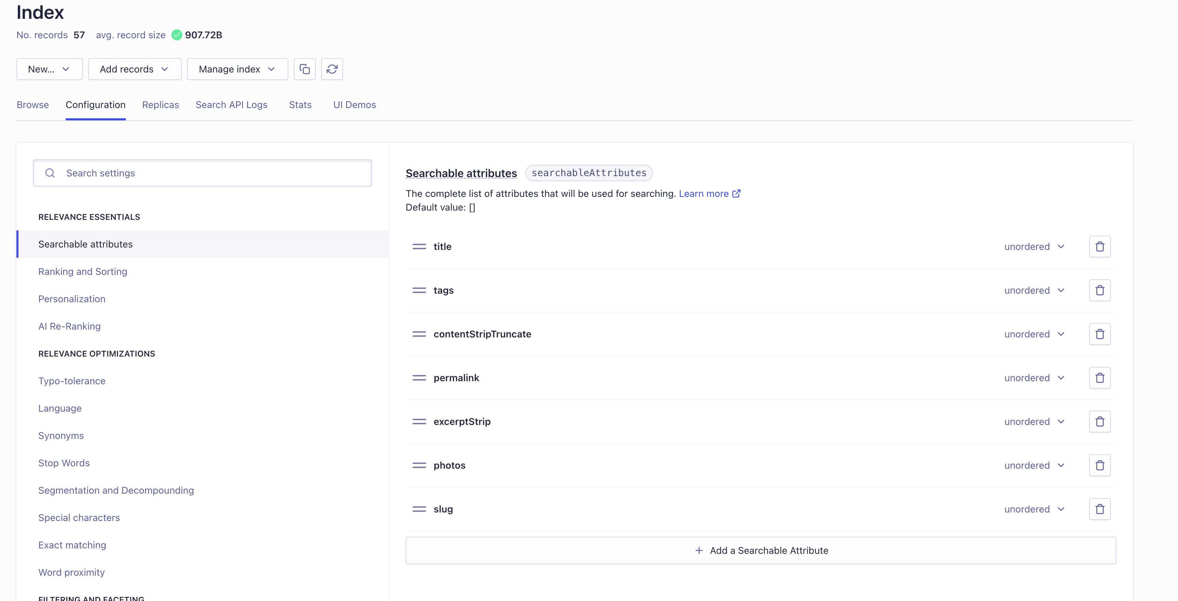
Task: Delete the title searchable attribute
Action: tap(1100, 246)
